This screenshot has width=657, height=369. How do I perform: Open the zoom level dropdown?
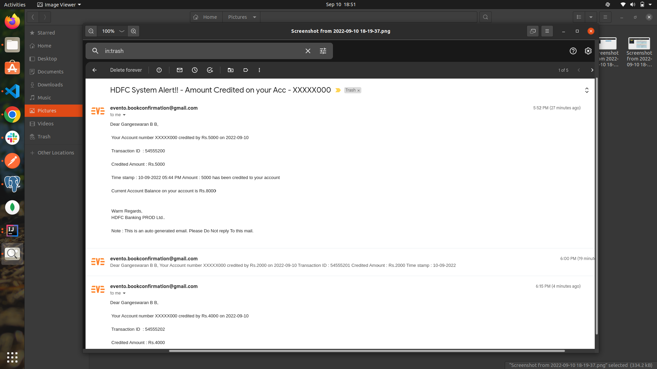tap(112, 31)
